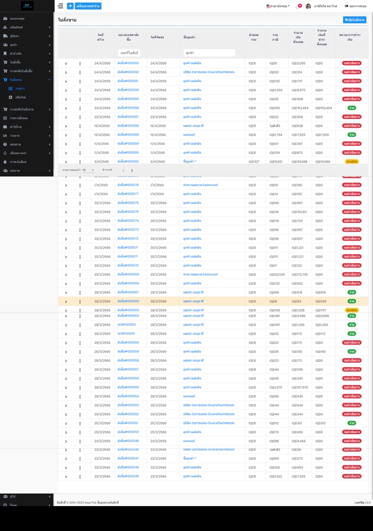Open the rows-per-page dropdown showing 50
This screenshot has height=531, width=373.
coord(88,170)
